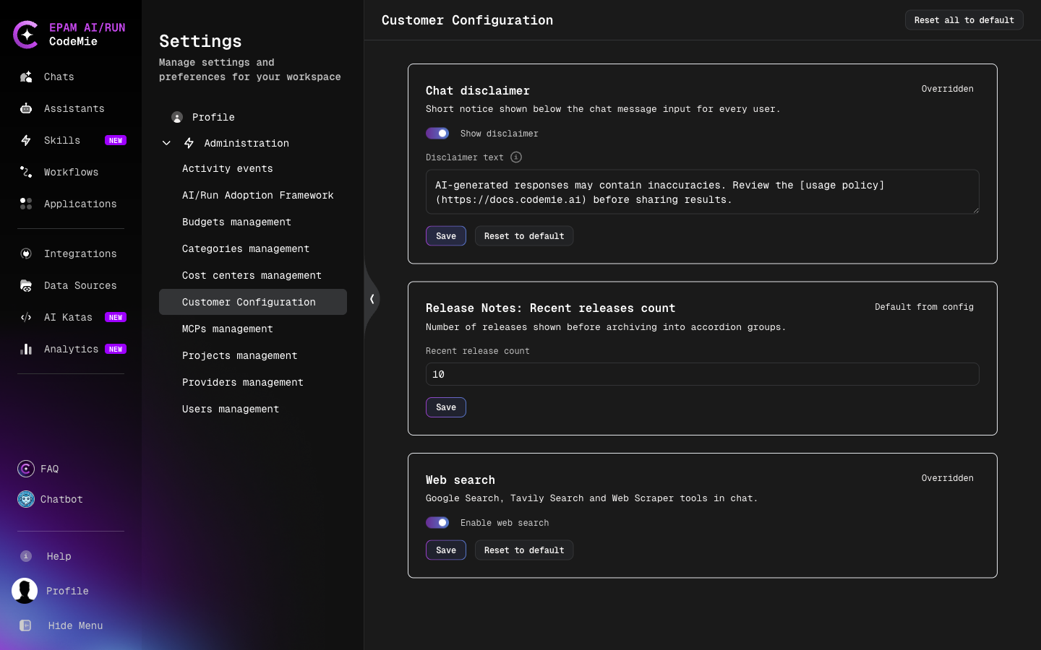Click the NEW badge next to Skills
Viewport: 1041px width, 650px height.
point(116,140)
